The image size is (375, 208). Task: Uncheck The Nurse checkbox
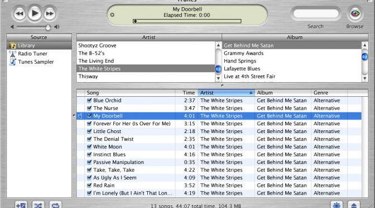click(x=89, y=108)
